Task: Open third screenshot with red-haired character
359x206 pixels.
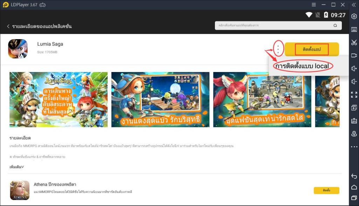Action: click(262, 100)
